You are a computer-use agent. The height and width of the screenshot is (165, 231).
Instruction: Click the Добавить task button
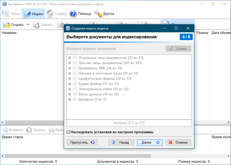pyautogui.click(x=13, y=130)
